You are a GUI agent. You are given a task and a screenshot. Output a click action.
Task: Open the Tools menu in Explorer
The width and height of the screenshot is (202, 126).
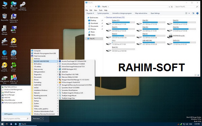click(x=101, y=10)
